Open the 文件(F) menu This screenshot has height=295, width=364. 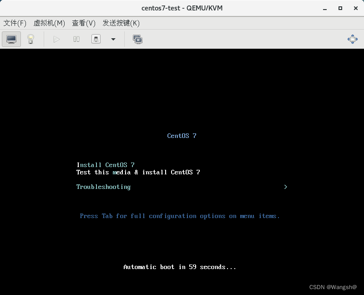pos(15,23)
